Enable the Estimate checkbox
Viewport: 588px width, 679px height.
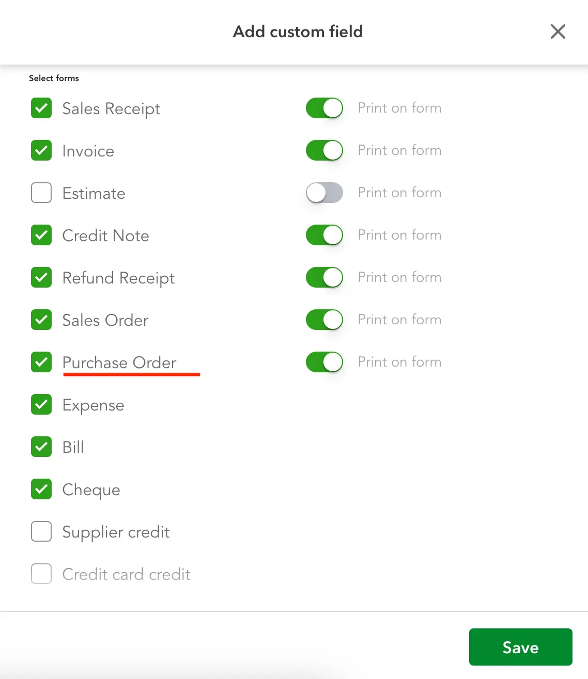(x=41, y=193)
